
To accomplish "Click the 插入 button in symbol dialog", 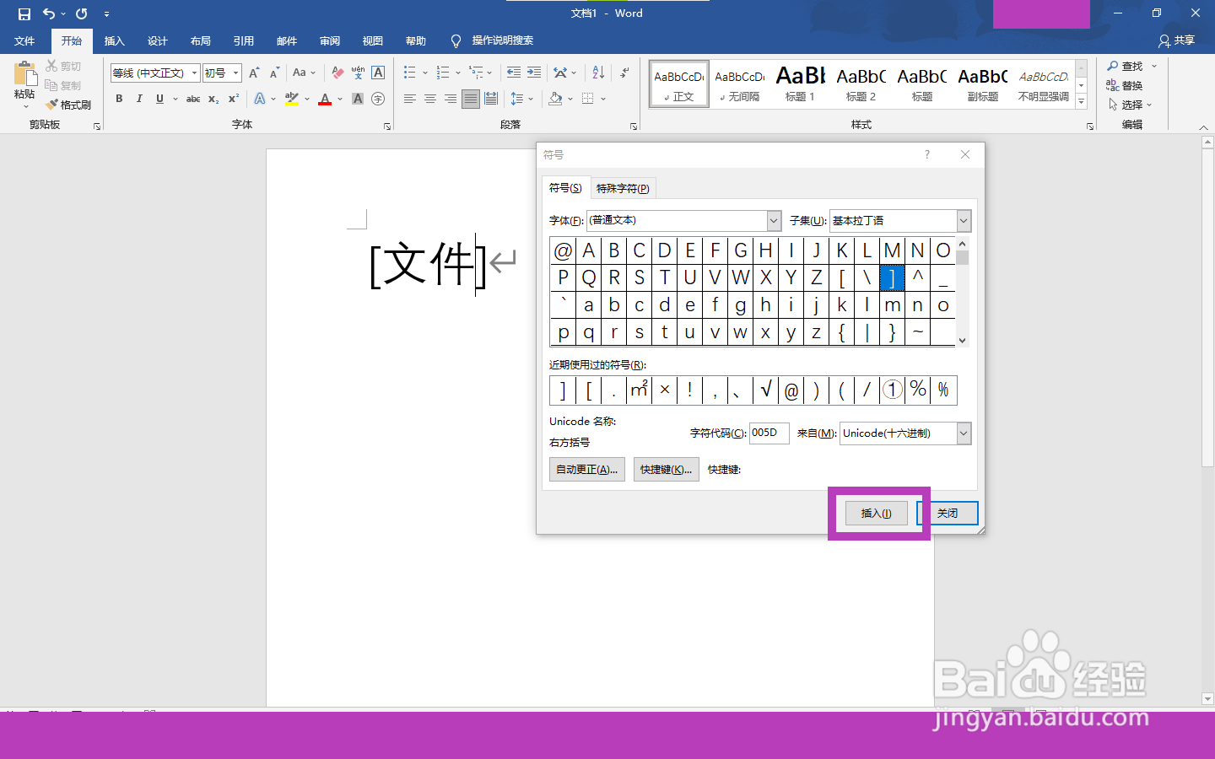I will (876, 513).
